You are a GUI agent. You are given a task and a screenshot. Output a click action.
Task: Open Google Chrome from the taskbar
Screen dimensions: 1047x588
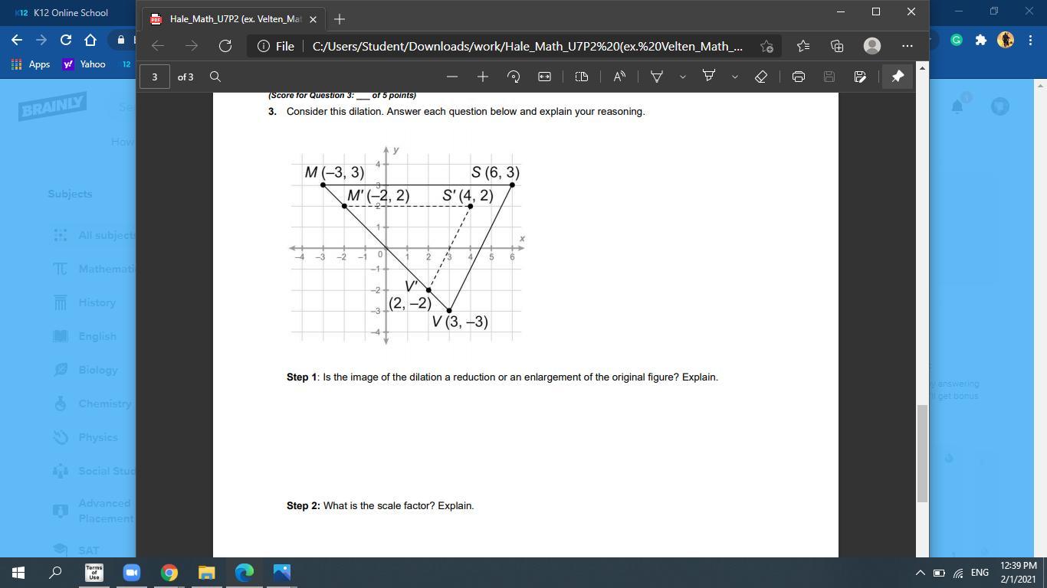point(169,573)
